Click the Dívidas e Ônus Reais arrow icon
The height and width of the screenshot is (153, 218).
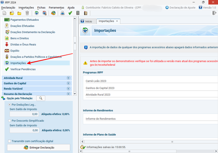(7, 44)
